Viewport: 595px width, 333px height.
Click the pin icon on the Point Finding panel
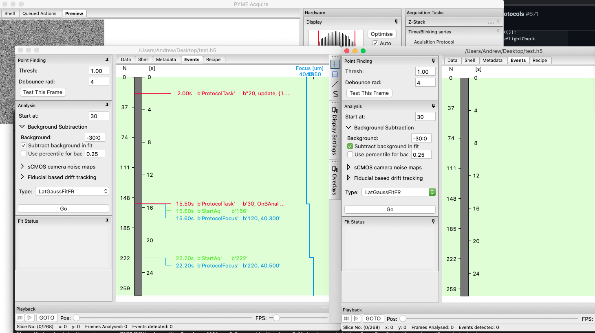(x=107, y=60)
